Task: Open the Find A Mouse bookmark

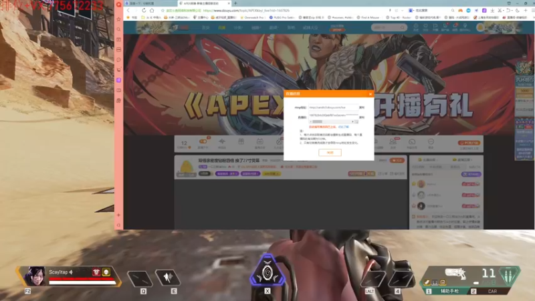Action: tap(368, 17)
